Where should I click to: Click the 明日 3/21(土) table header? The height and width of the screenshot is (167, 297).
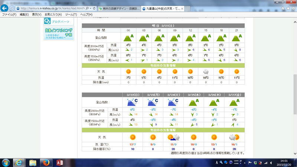[x=163, y=26]
